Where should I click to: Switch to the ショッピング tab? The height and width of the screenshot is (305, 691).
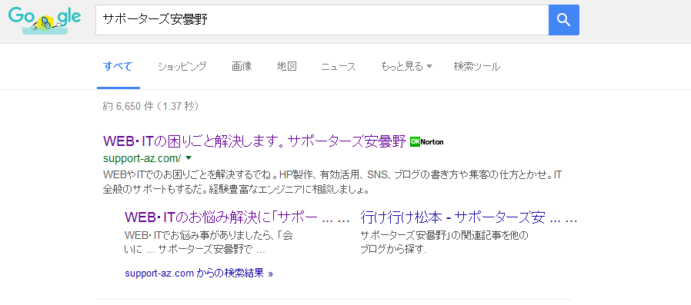(x=182, y=67)
